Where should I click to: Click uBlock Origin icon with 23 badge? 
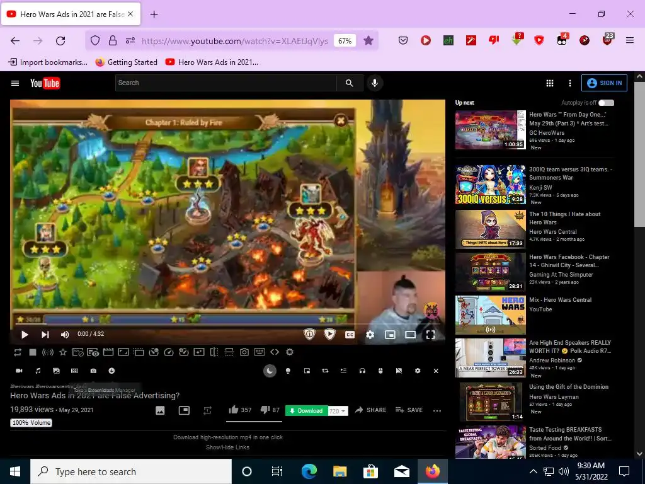tap(607, 40)
